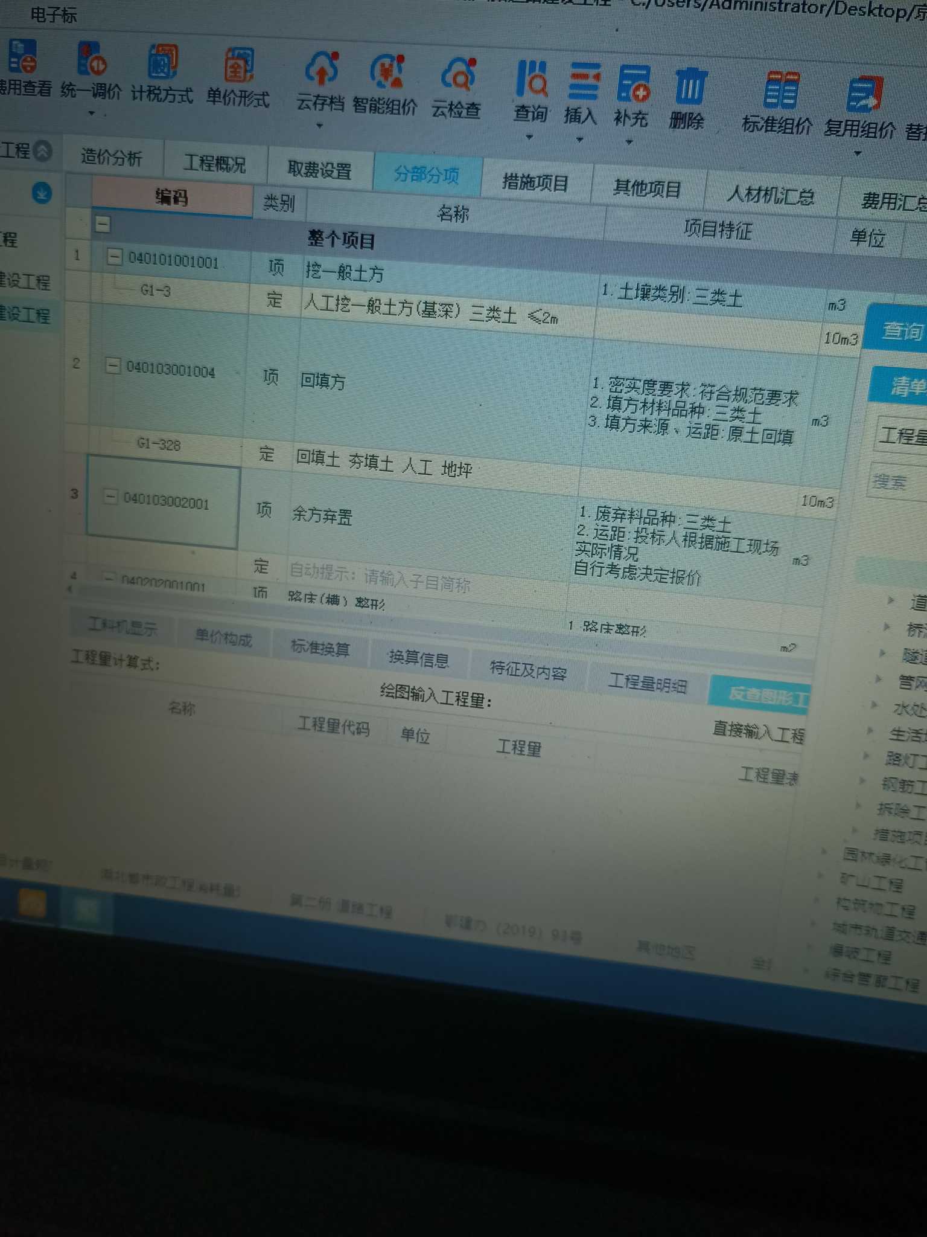Image resolution: width=927 pixels, height=1237 pixels.
Task: Collapse item 040101001001 tree node
Action: (x=115, y=257)
